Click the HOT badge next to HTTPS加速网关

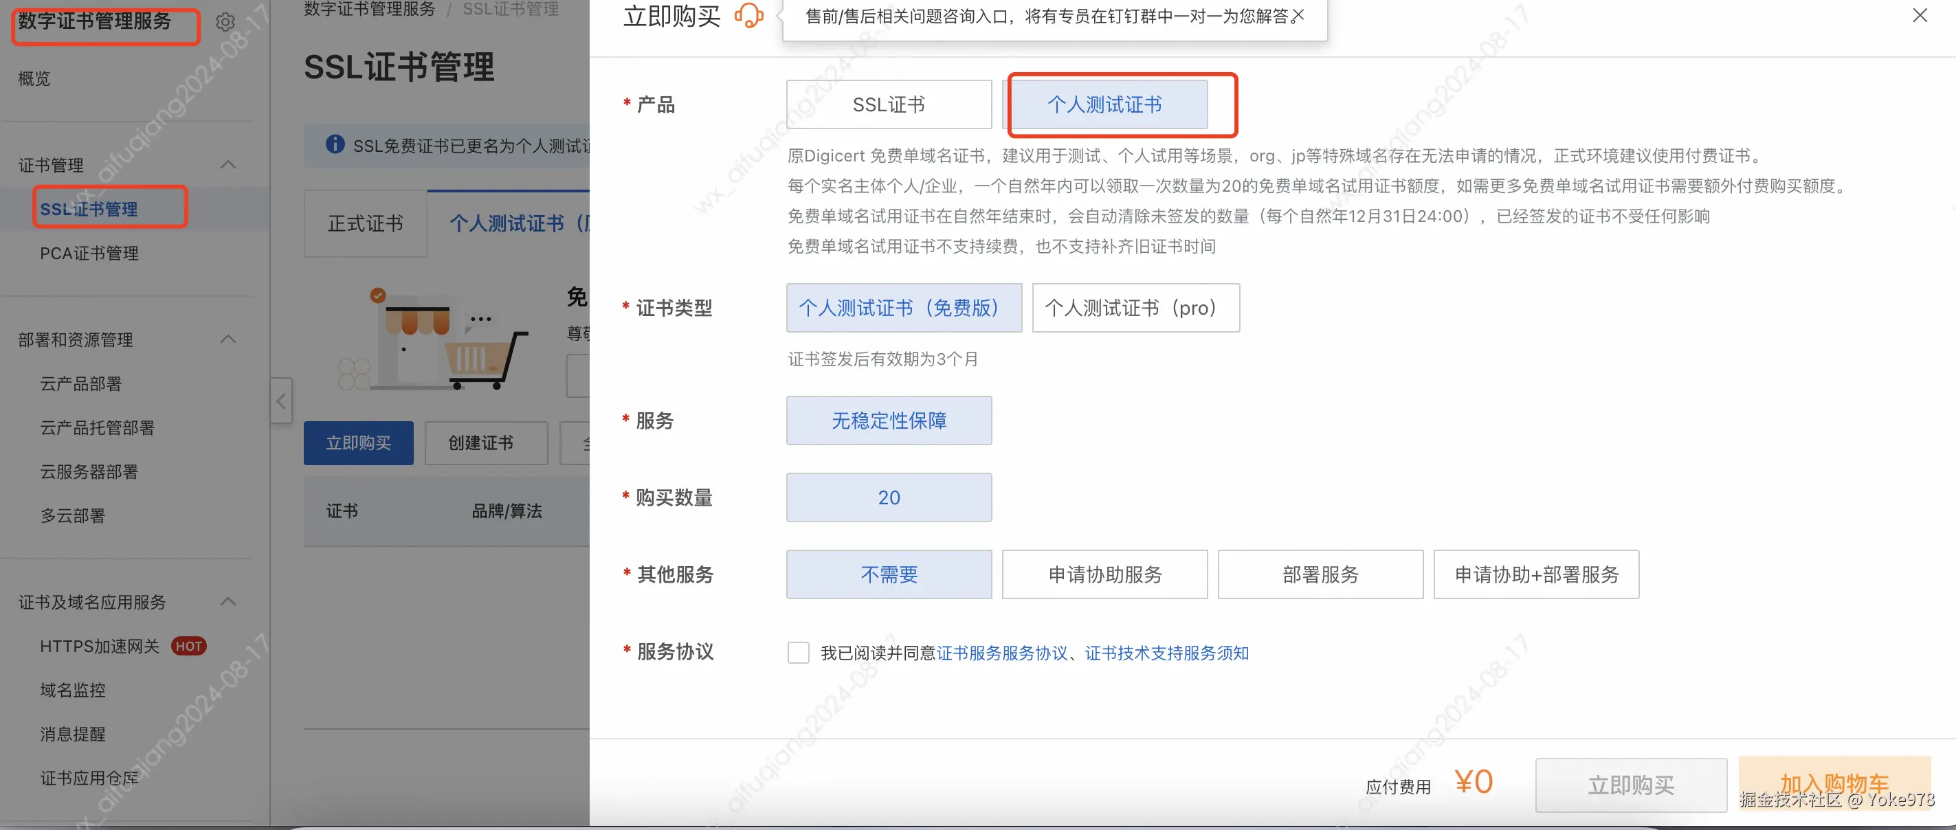(188, 647)
